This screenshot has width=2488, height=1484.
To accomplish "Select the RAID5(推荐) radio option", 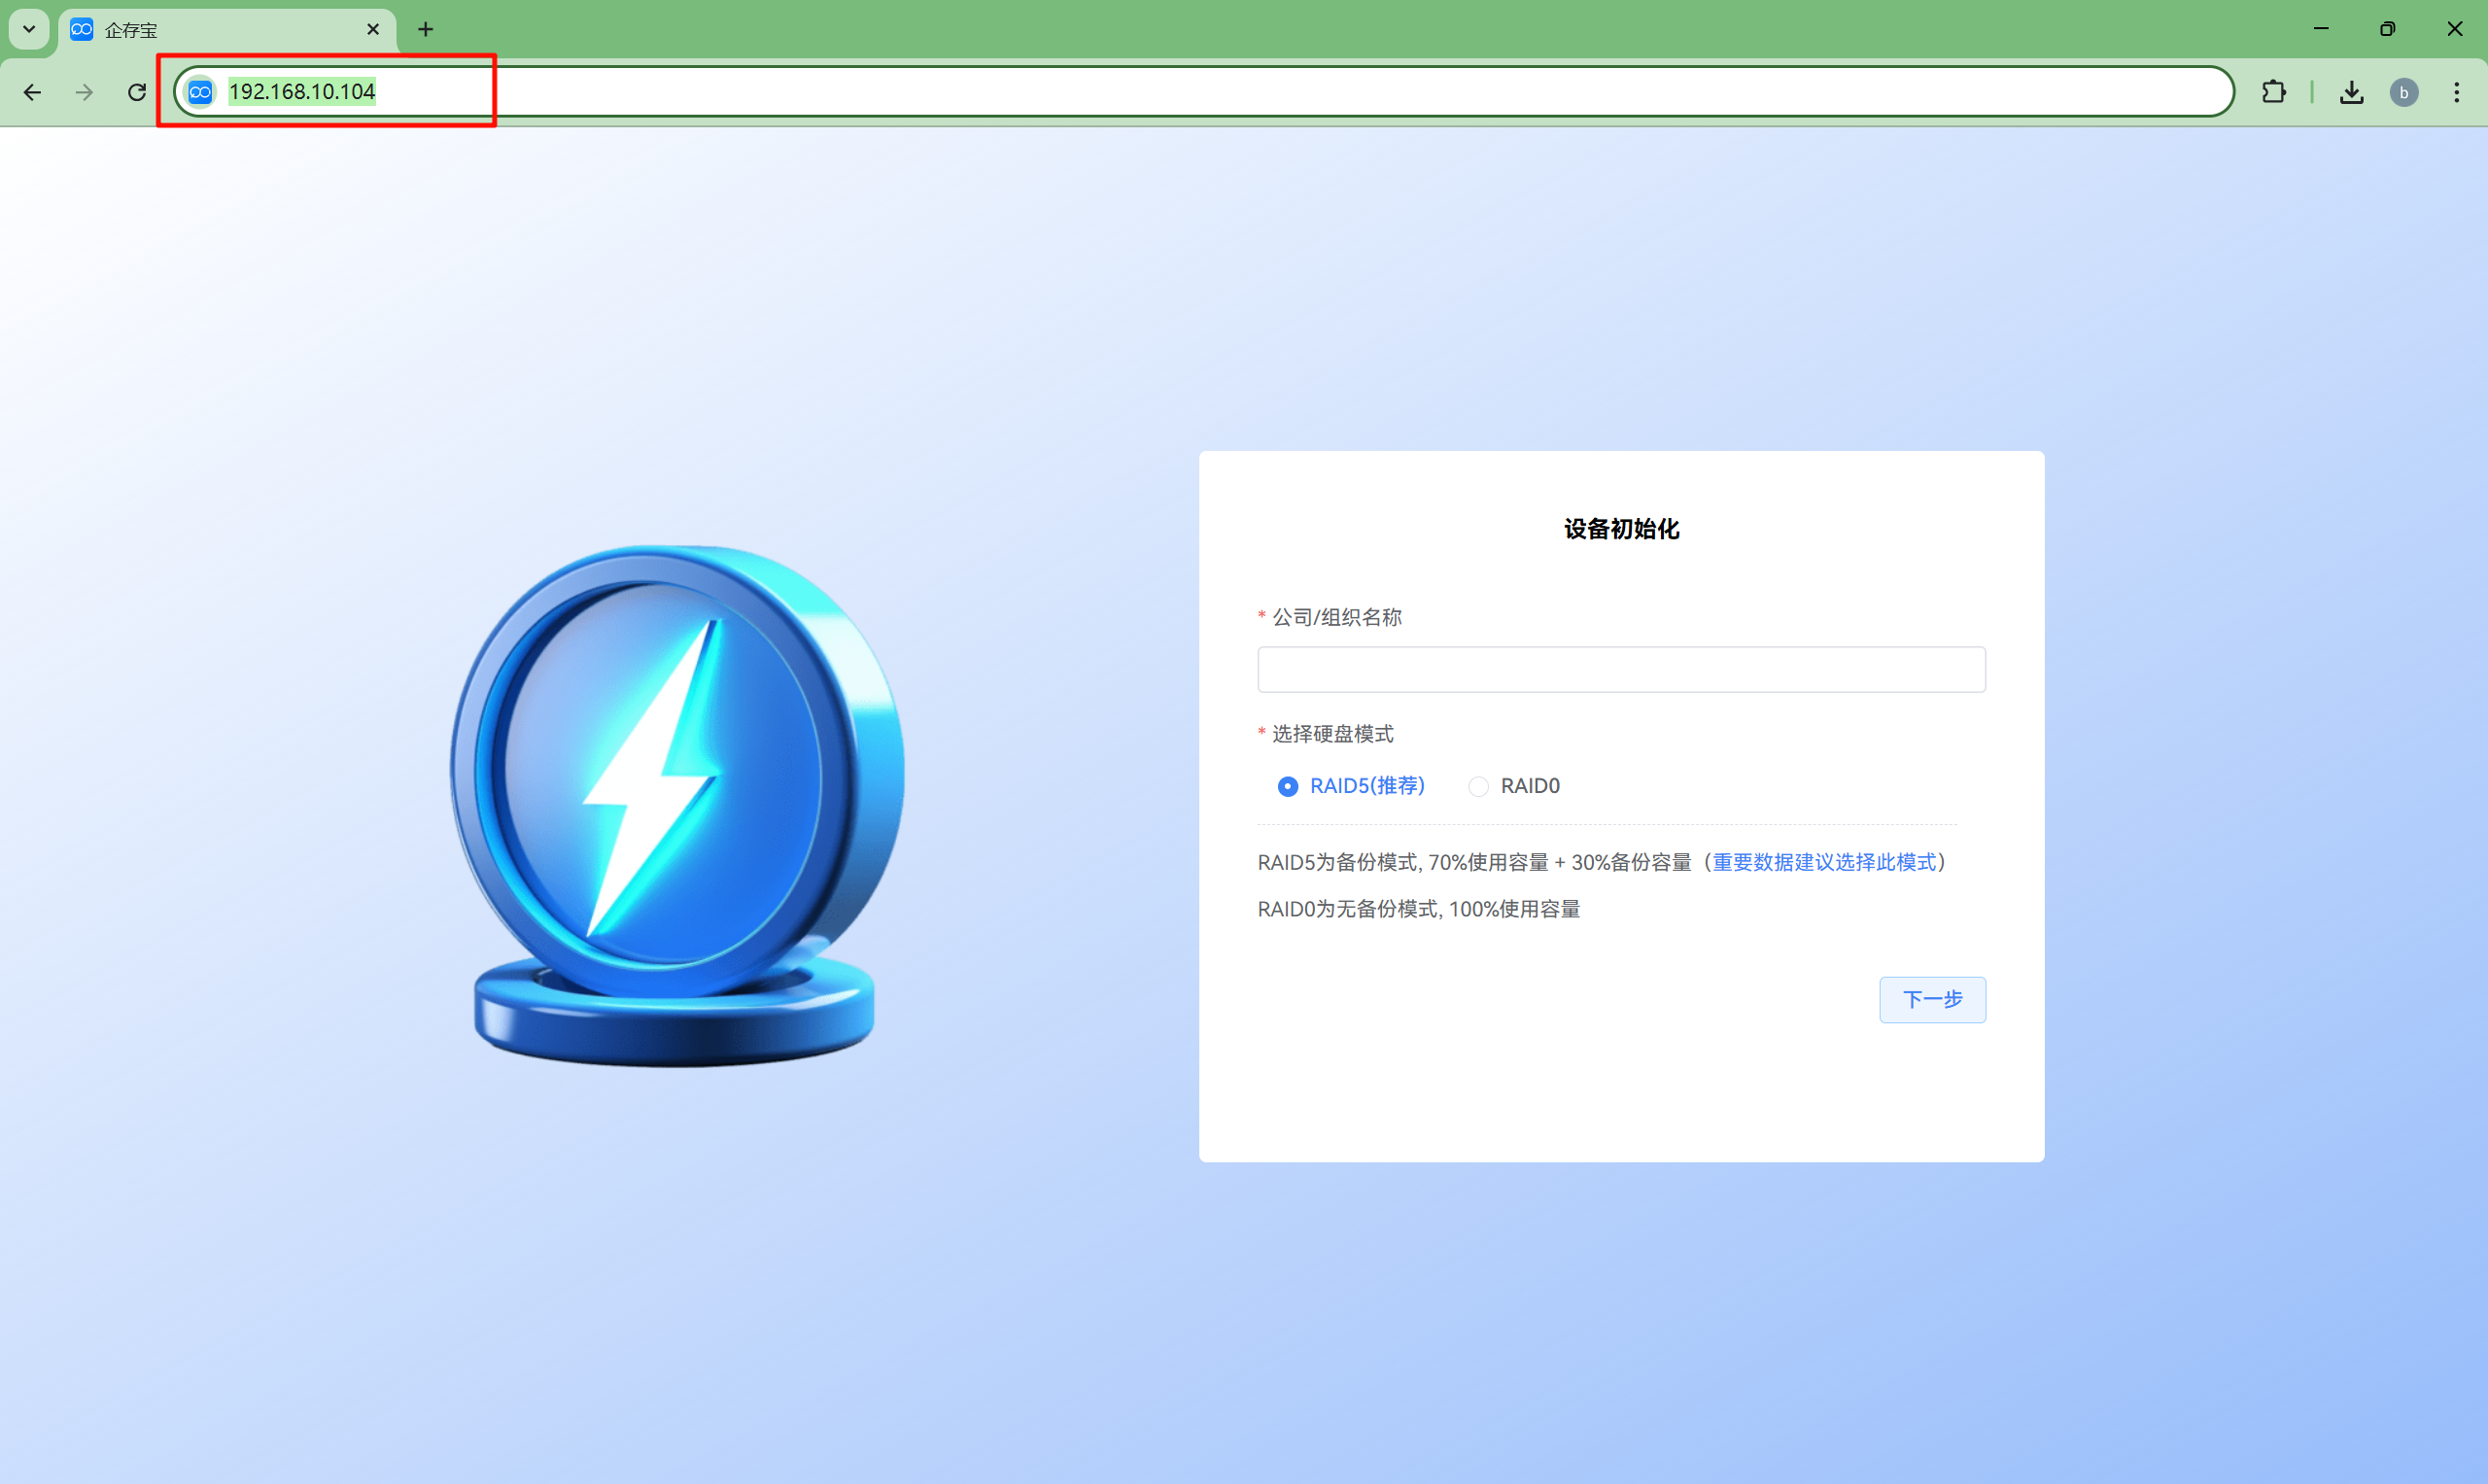I will pos(1288,786).
